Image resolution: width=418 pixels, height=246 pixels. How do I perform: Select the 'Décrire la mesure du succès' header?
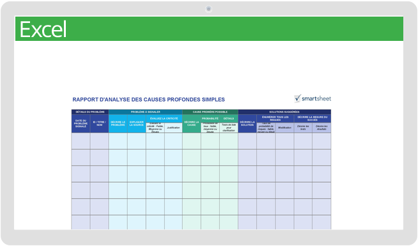(313, 119)
